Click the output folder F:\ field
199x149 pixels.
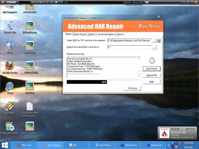(x=130, y=47)
